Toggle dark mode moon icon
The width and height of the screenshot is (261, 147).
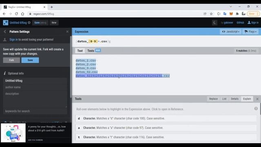pyautogui.click(x=215, y=23)
